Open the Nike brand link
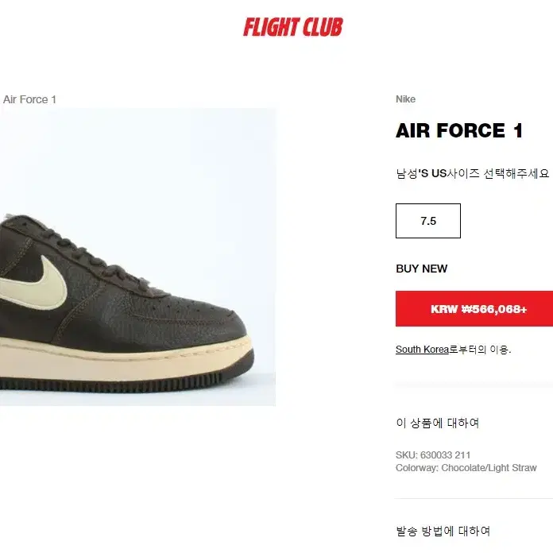Image resolution: width=553 pixels, height=553 pixels. 405,99
